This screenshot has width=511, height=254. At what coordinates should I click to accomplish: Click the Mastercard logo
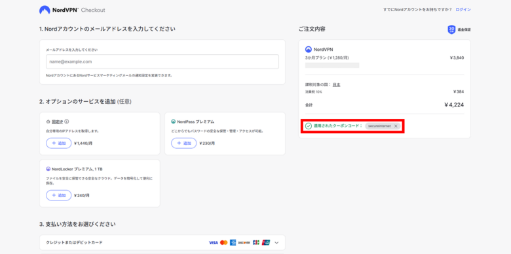(x=223, y=243)
